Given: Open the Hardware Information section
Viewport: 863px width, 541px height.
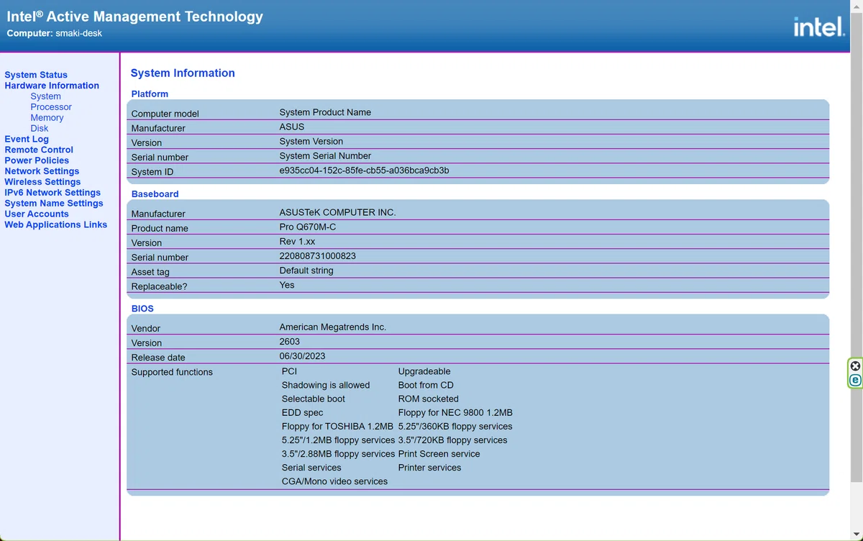Looking at the screenshot, I should pyautogui.click(x=52, y=86).
